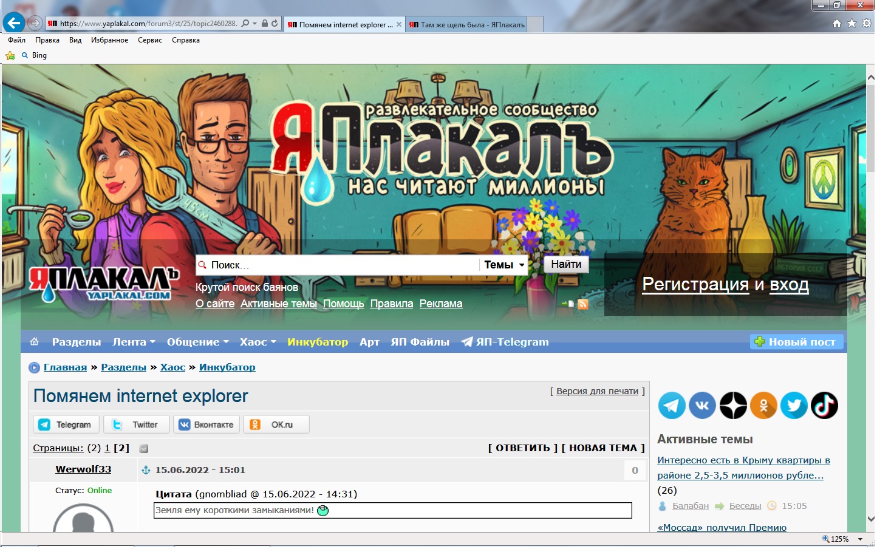
Task: Open the Bing favorite link
Action: click(x=35, y=55)
